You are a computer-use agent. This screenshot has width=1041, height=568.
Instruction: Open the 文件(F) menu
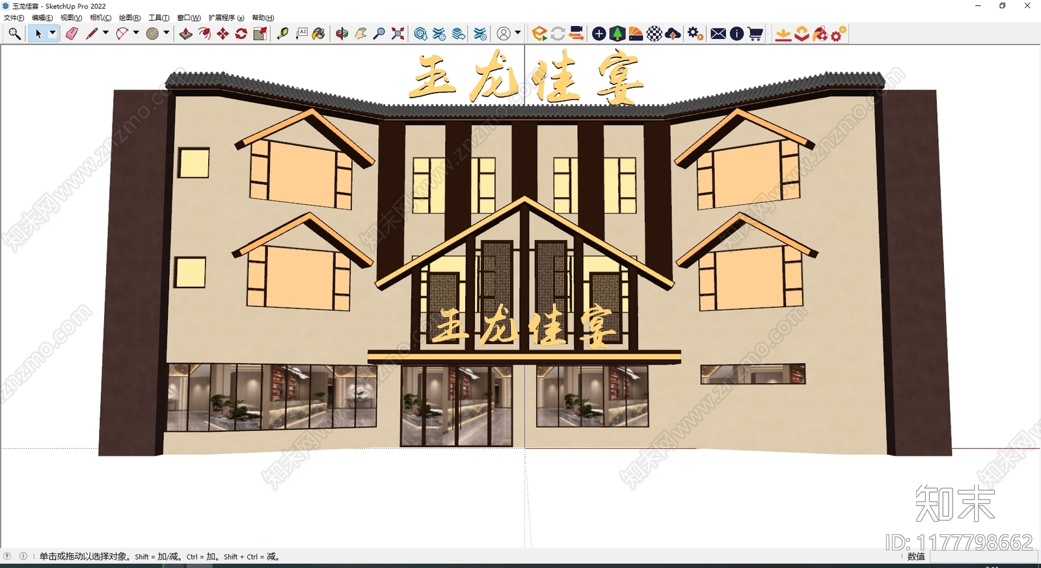(14, 18)
